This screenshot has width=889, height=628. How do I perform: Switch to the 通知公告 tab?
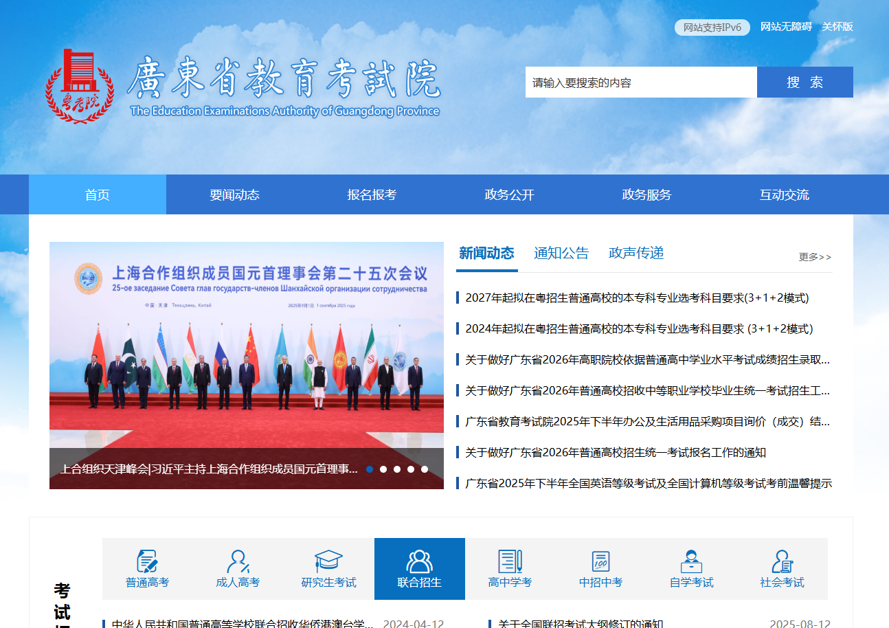click(561, 253)
